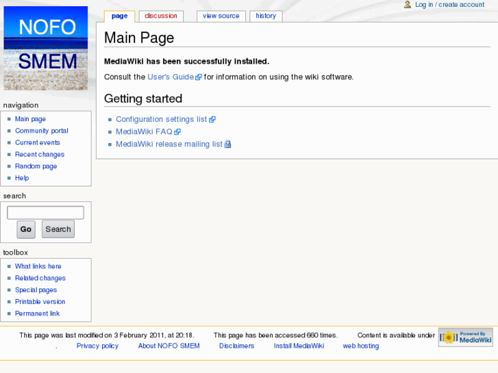Screen dimensions: 498x373
Task: Click the Powered by MediaWiki badge
Action: coord(466,337)
